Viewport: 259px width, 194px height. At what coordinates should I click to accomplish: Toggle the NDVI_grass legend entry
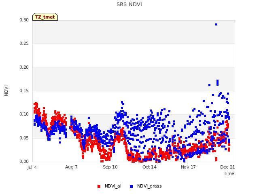pos(146,186)
